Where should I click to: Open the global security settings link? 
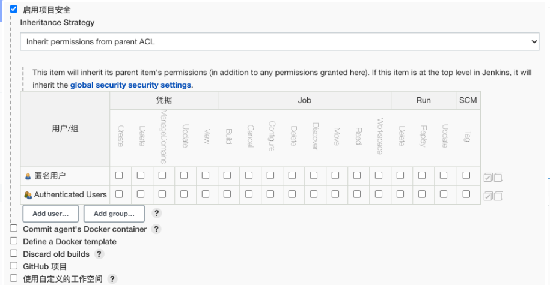pos(130,85)
